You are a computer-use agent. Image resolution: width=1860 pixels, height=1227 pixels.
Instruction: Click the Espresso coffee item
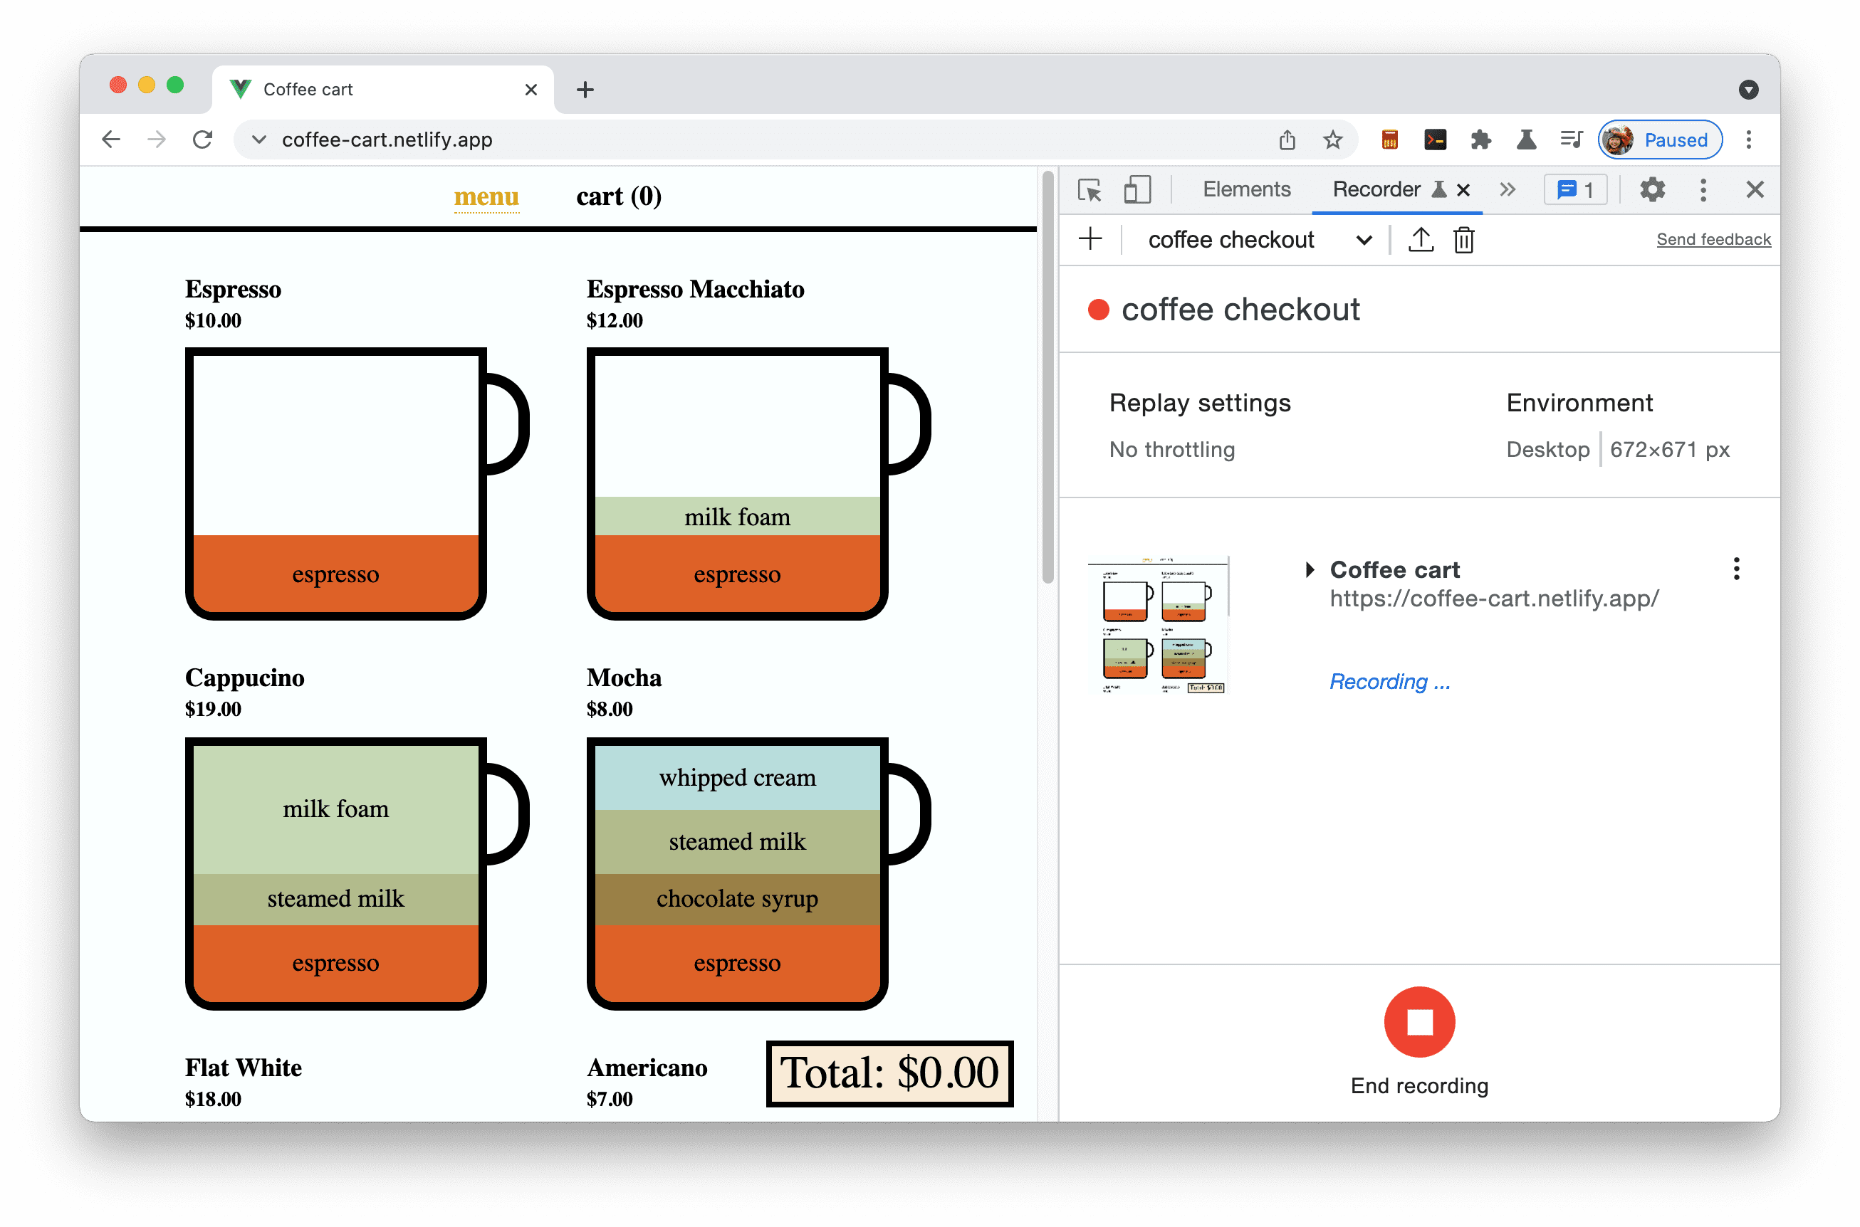(x=337, y=479)
